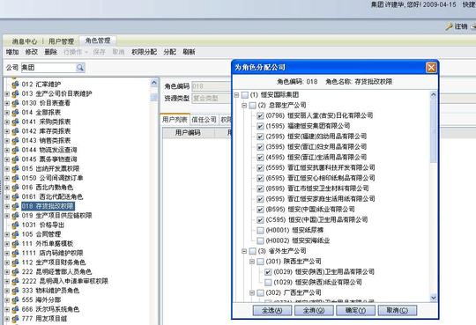Click the 取消(C) button

point(397,310)
